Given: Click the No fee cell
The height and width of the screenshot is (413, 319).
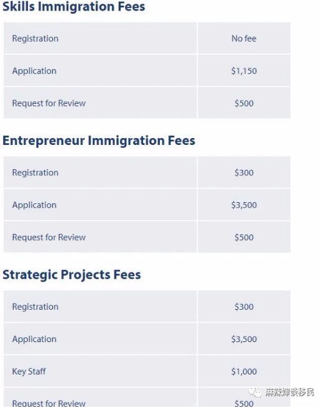Looking at the screenshot, I should click(x=244, y=39).
